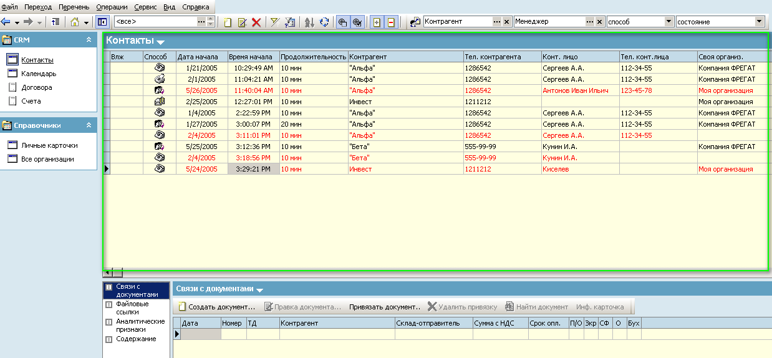Screen dimensions: 772x358
Task: Select the Связи с документами tab
Action: click(136, 291)
